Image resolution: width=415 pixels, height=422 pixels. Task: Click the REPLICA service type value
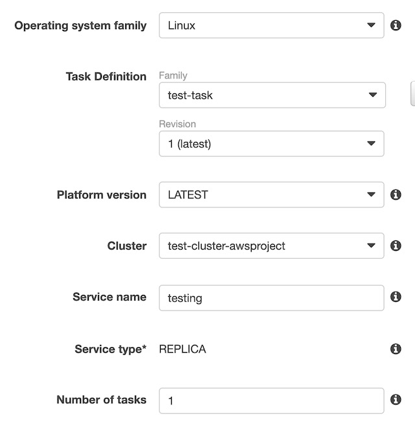[x=182, y=349]
